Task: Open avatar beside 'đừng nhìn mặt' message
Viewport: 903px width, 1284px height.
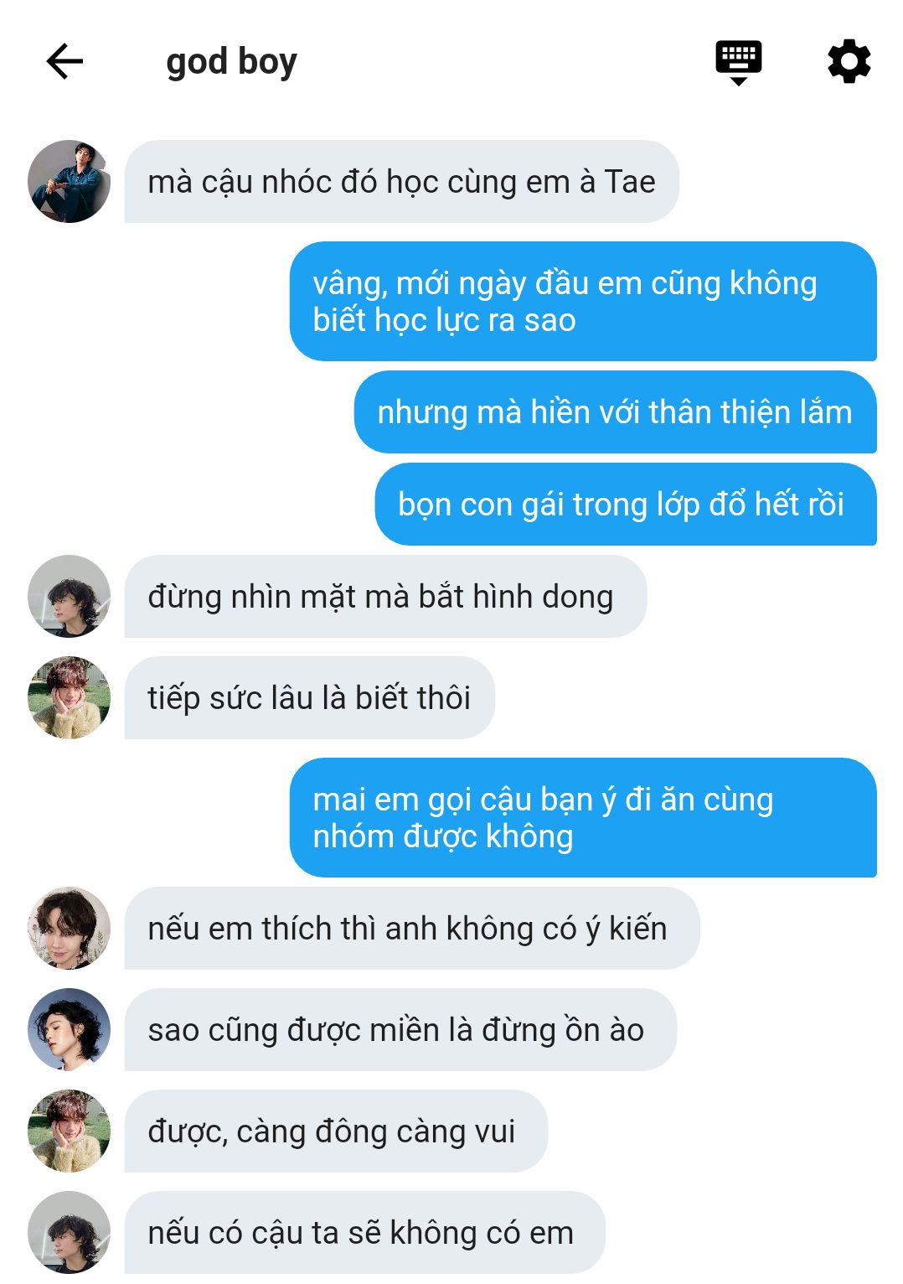Action: [69, 596]
